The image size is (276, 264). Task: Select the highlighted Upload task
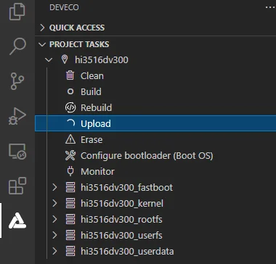point(155,123)
